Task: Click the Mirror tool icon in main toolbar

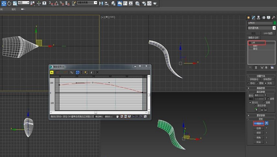Action: [101, 3]
